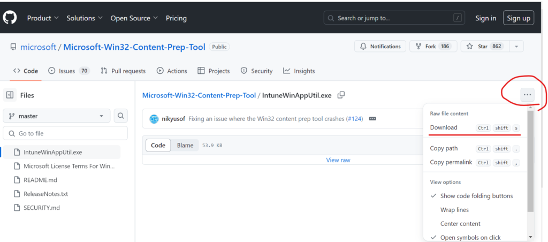Open Microsoft-Win32-Content-Prep-Tool repository title link

click(x=134, y=47)
